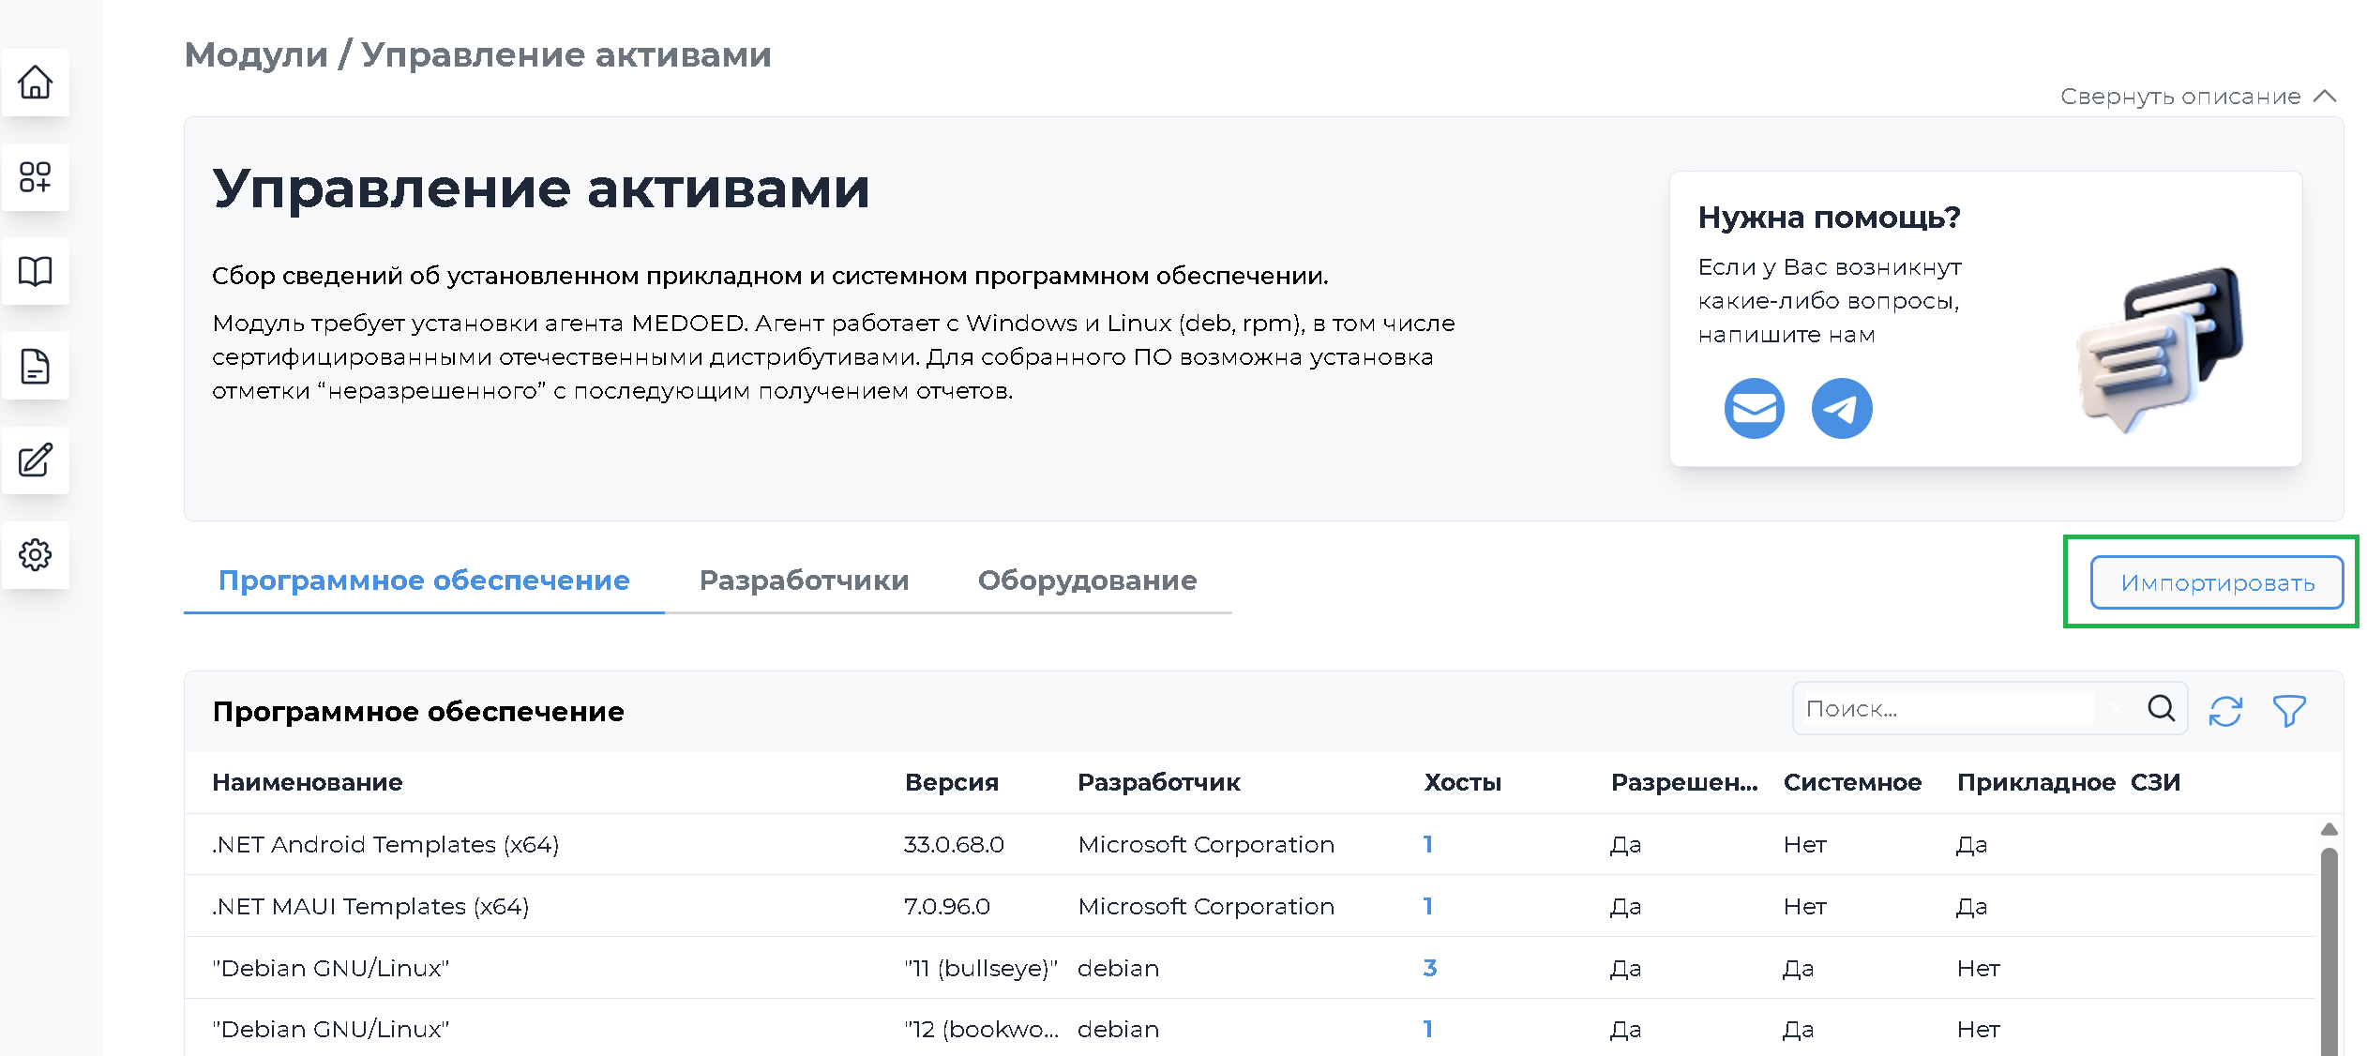Switch to the Разработчики tab

804,581
